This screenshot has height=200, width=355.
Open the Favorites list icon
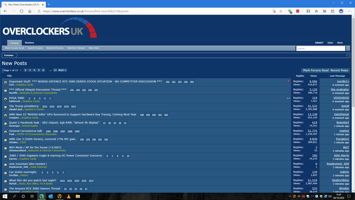click(316, 11)
